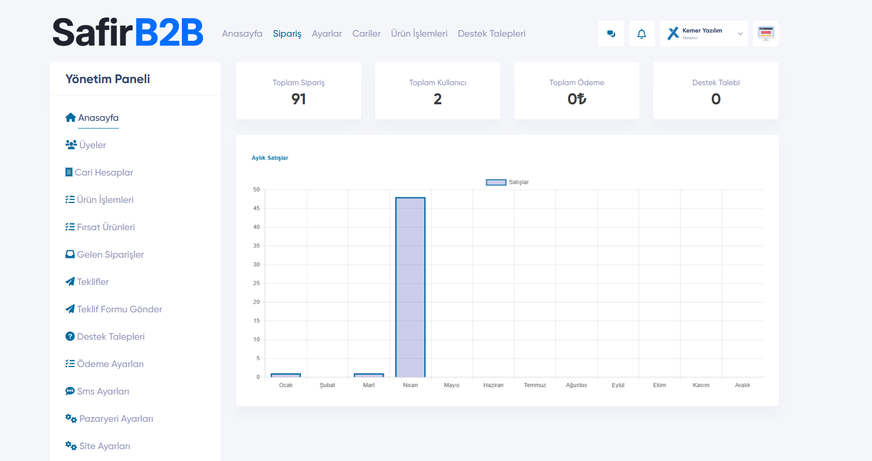Select the Toplam Sipariş stat card
Image resolution: width=872 pixels, height=461 pixels.
click(x=299, y=91)
